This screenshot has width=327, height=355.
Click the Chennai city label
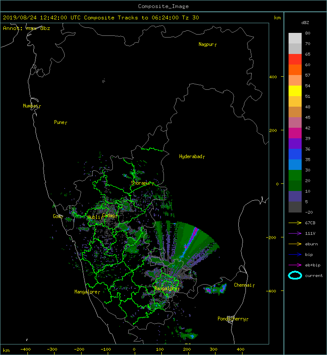point(243,285)
